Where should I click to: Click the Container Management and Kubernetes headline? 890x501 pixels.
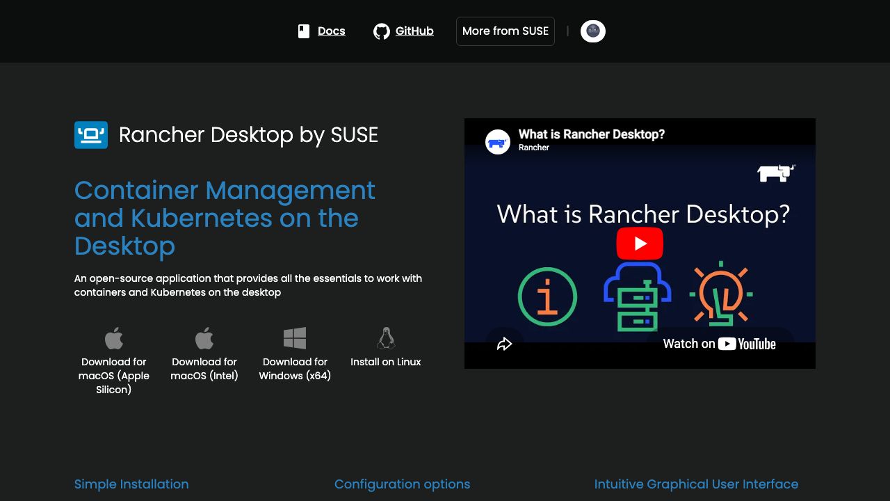click(225, 218)
